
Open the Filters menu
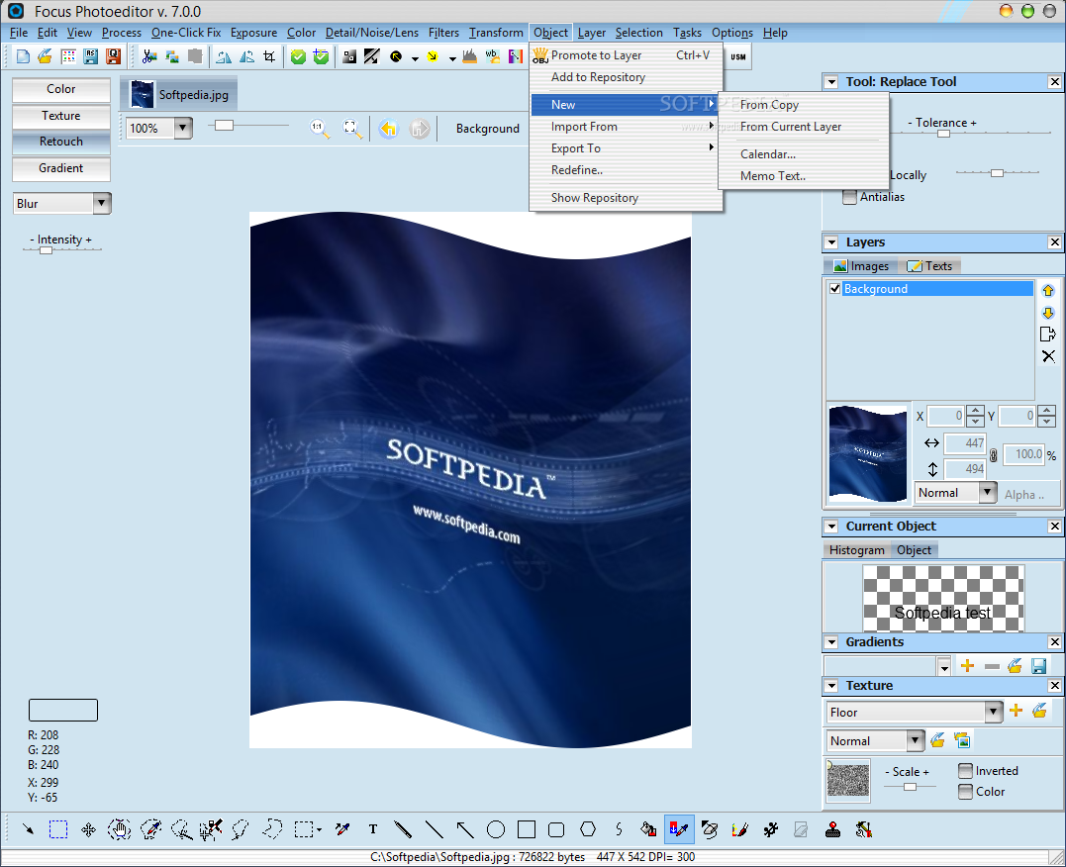[443, 33]
